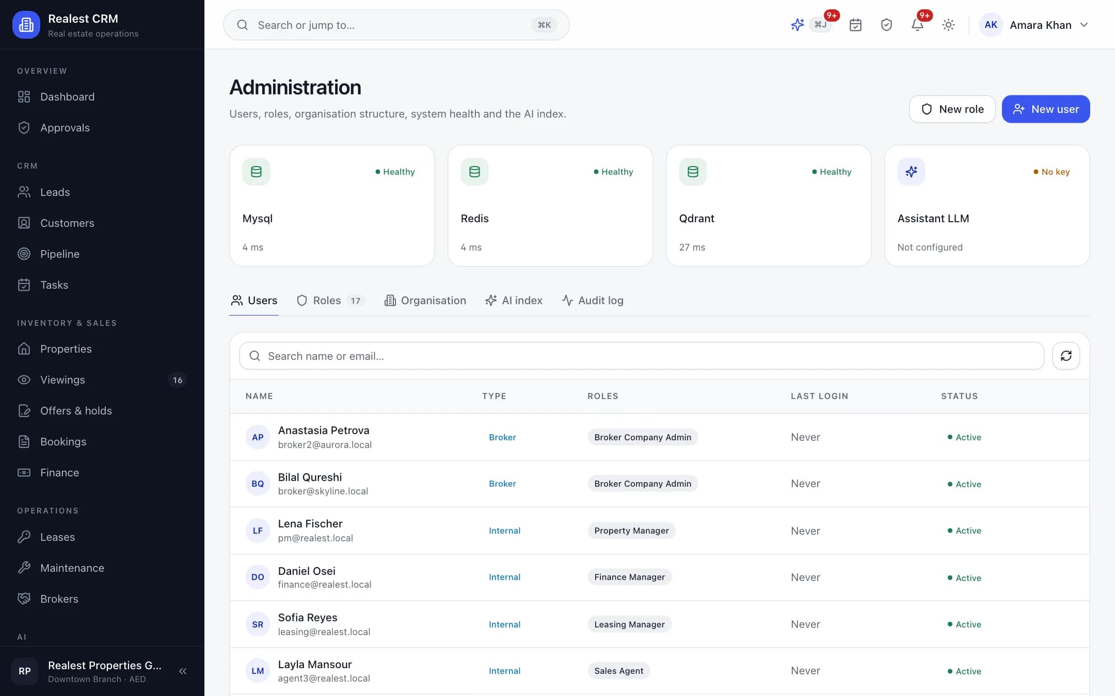Click the Search name or email field

(642, 356)
